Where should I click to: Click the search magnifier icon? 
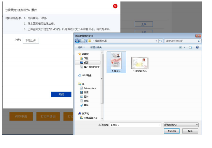click(199, 41)
